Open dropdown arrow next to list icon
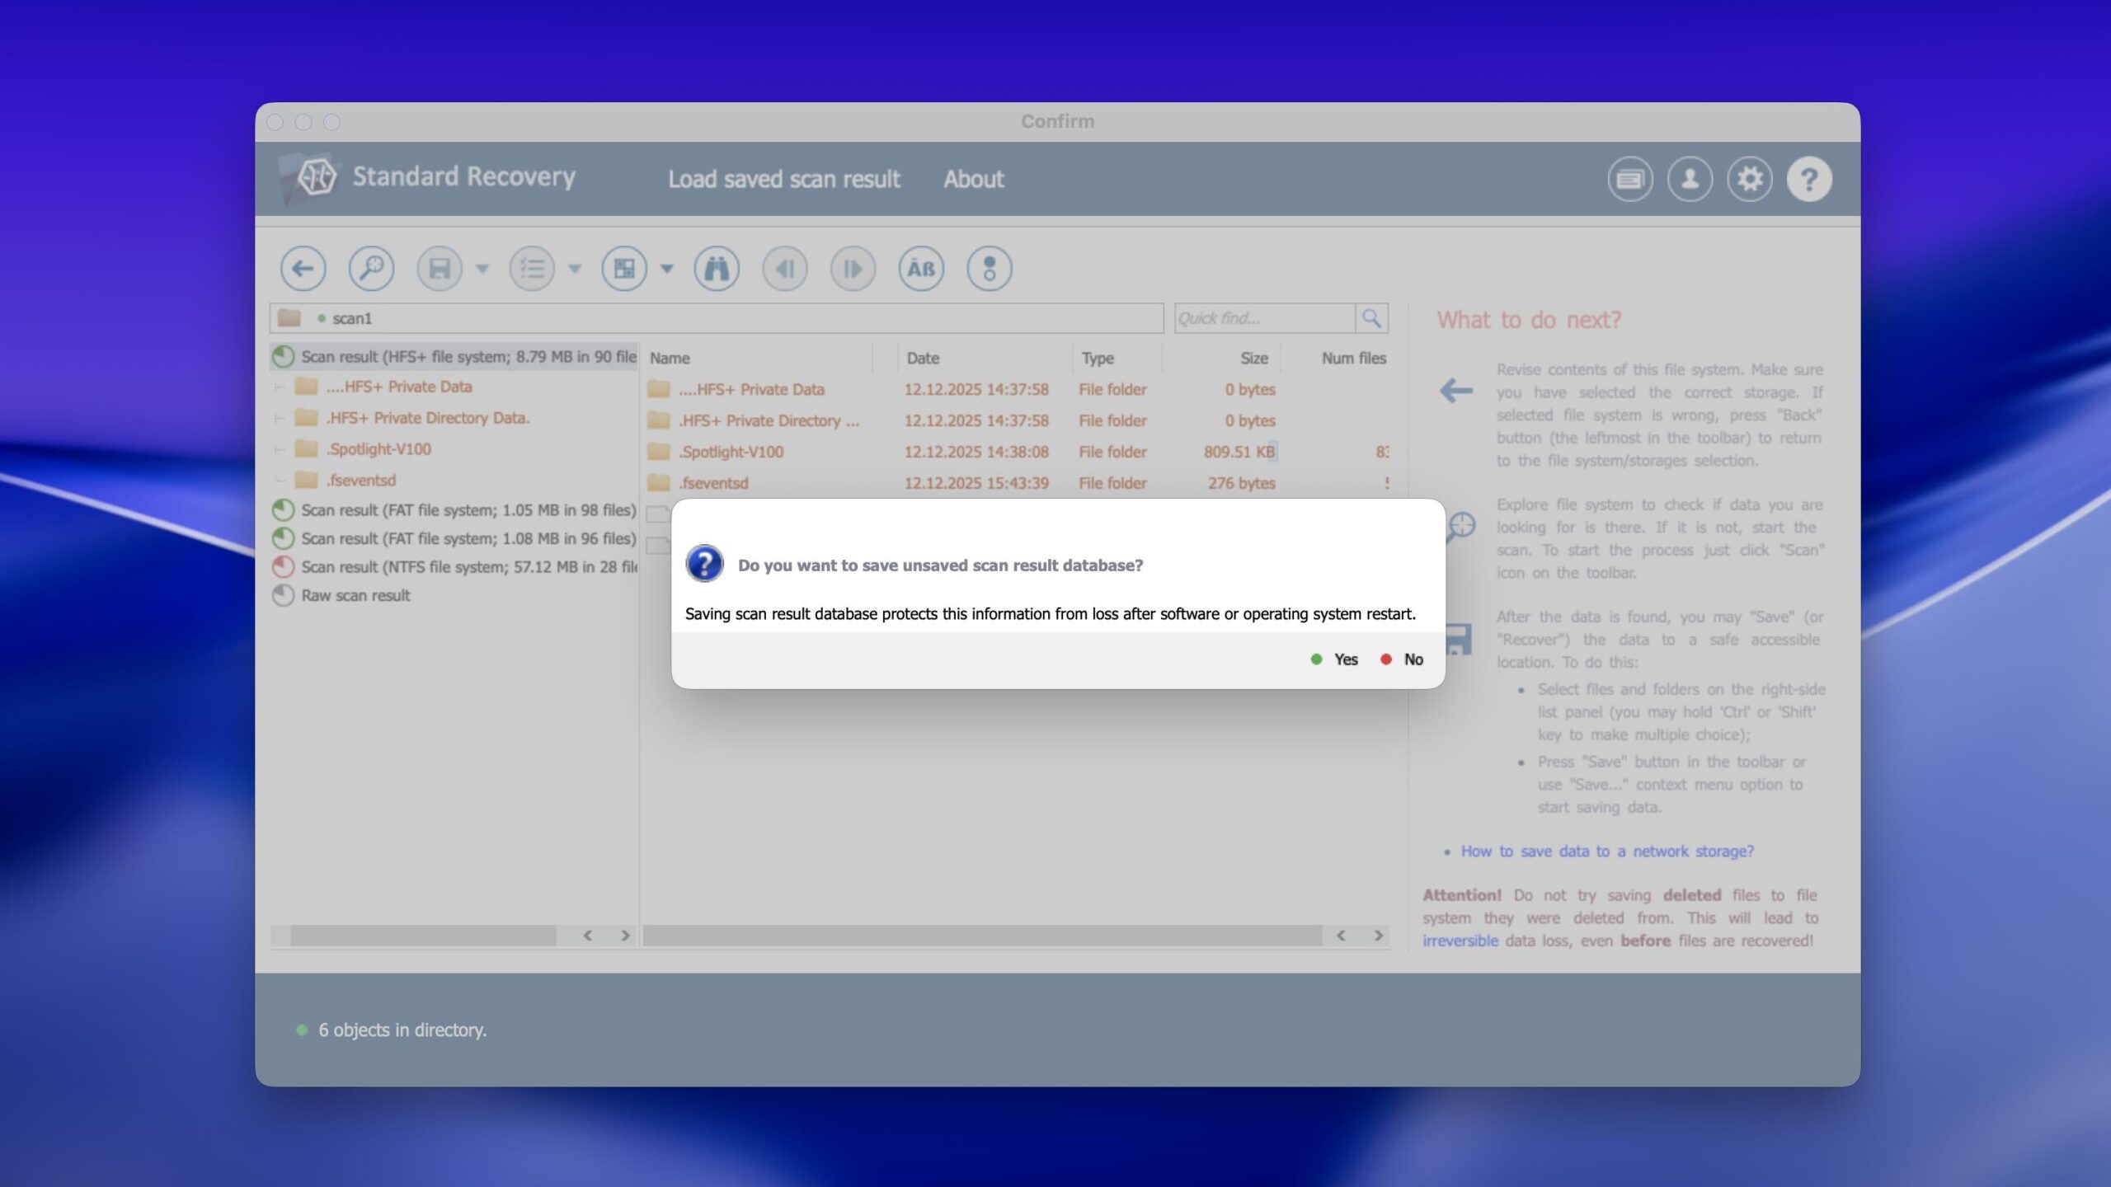 pos(575,269)
